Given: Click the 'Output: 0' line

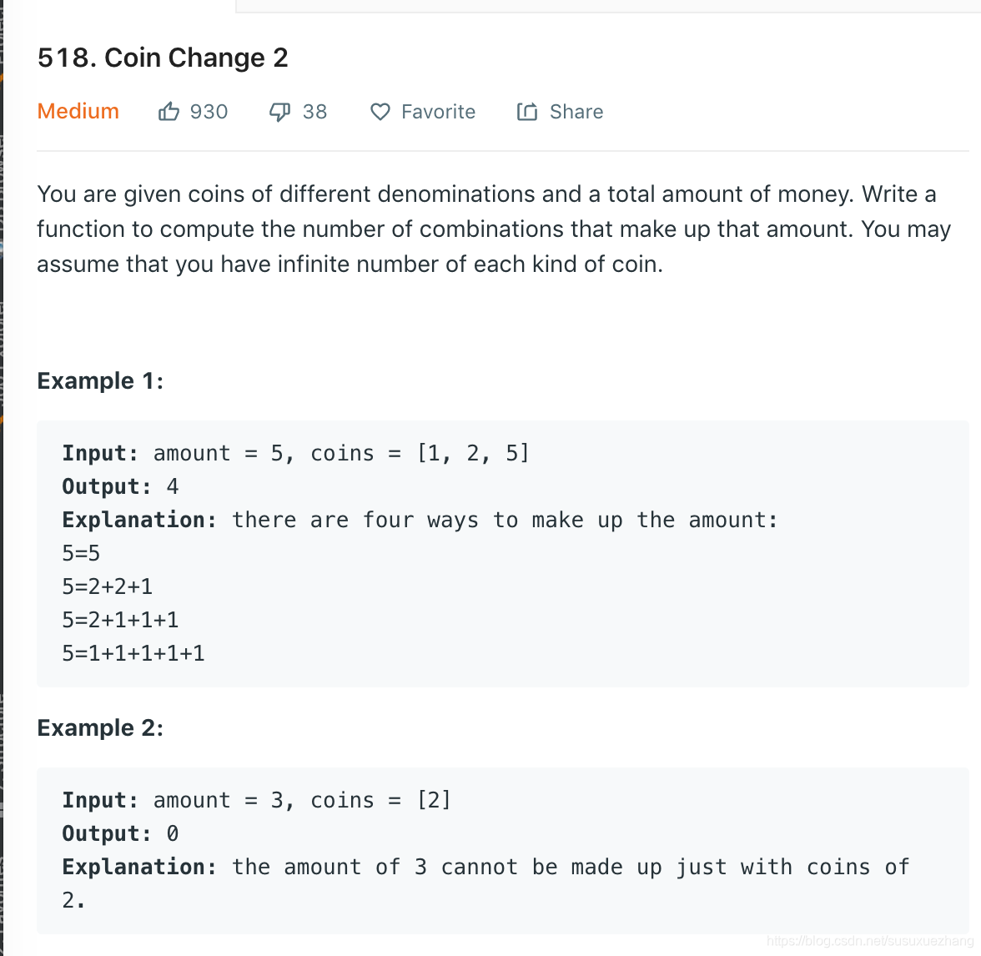Looking at the screenshot, I should click(x=120, y=833).
